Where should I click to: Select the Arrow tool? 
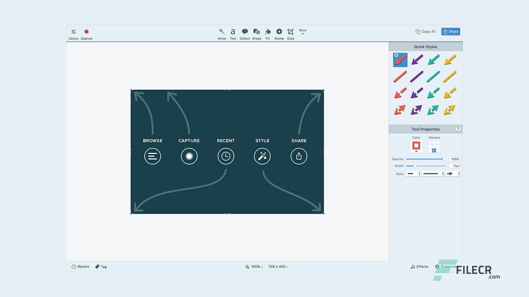[x=222, y=32]
